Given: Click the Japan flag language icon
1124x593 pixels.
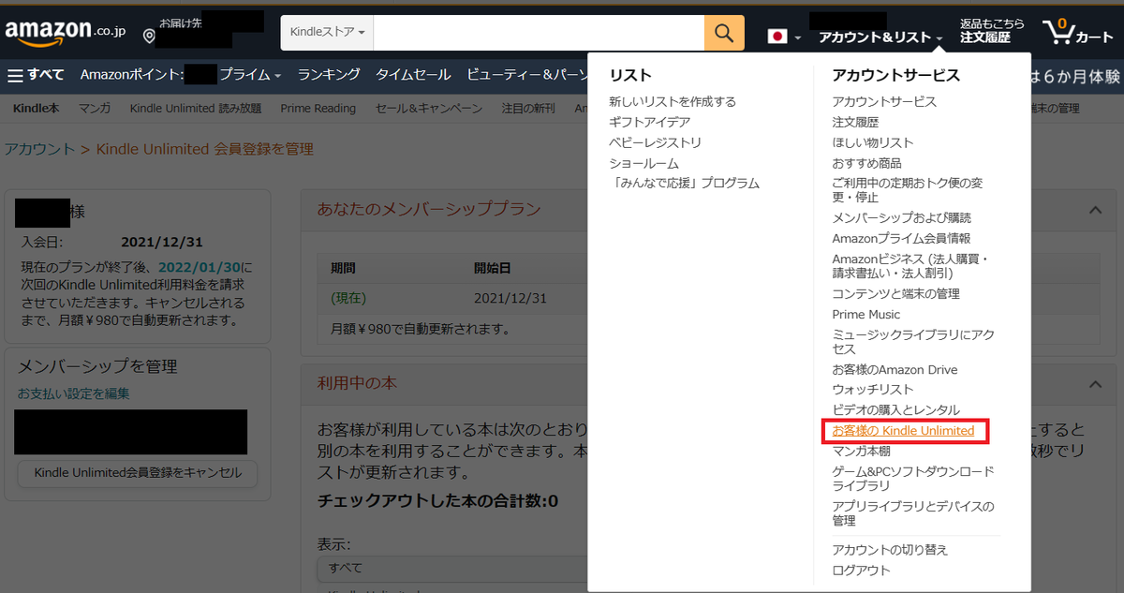Looking at the screenshot, I should (776, 37).
